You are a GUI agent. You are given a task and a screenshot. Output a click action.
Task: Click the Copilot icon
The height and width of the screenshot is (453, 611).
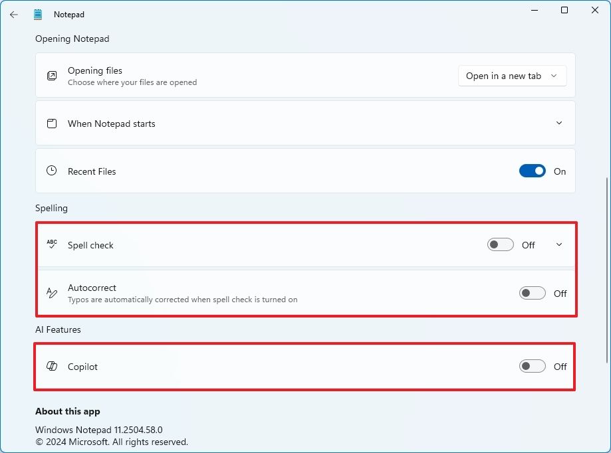coord(51,367)
